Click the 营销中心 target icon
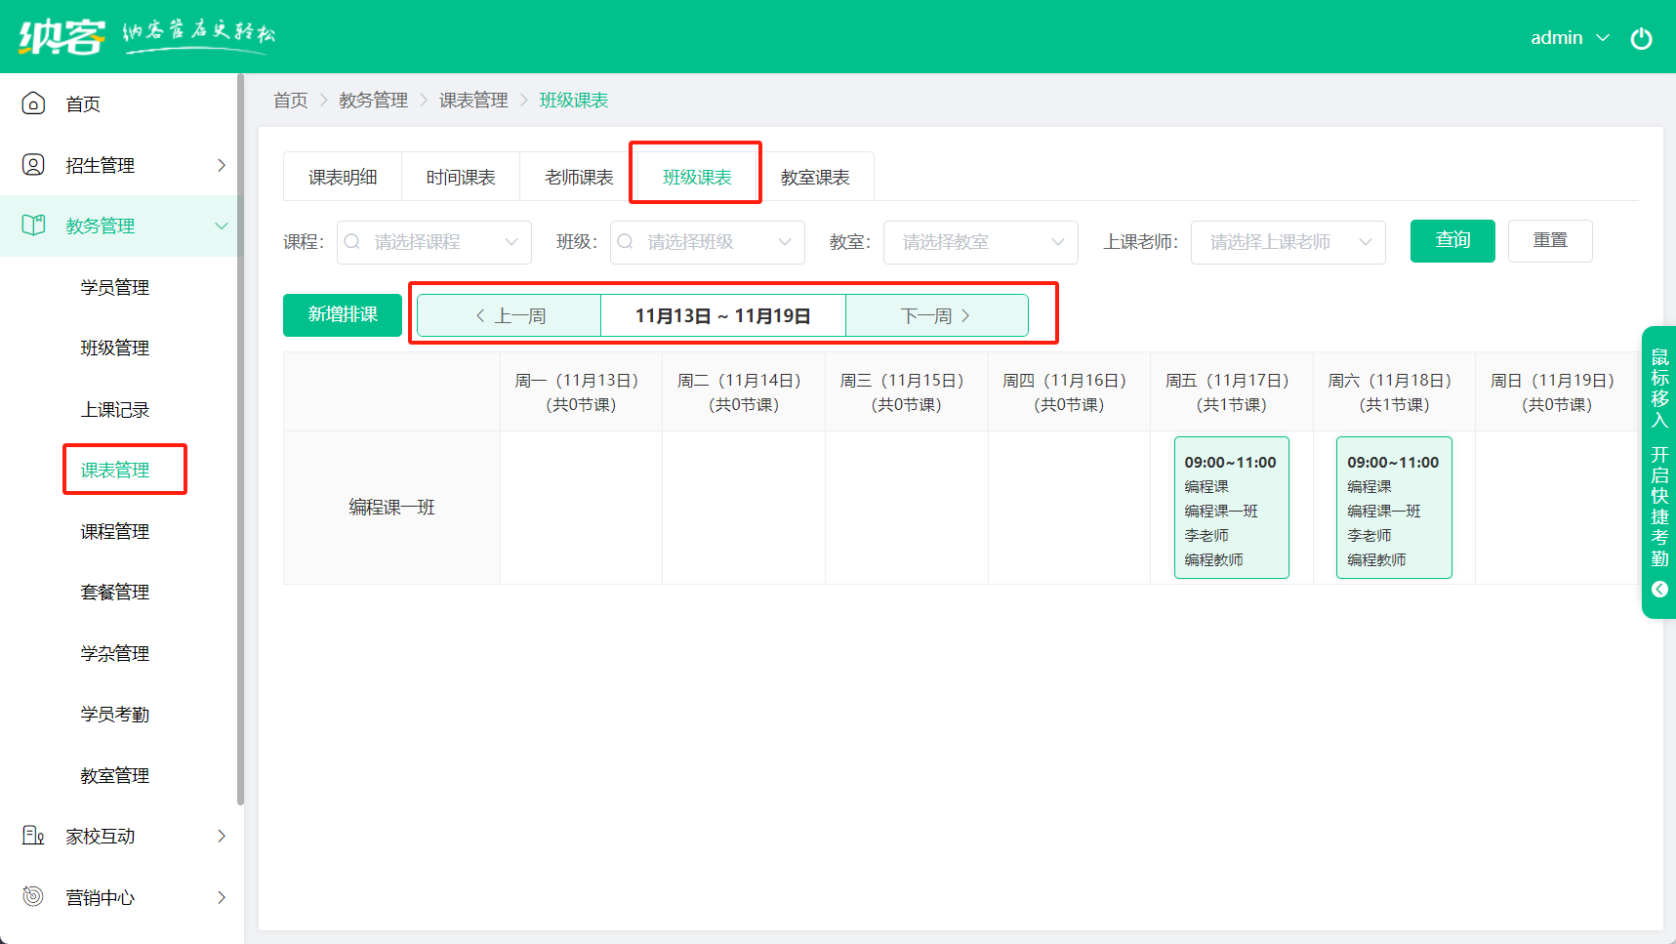The image size is (1676, 944). [33, 896]
